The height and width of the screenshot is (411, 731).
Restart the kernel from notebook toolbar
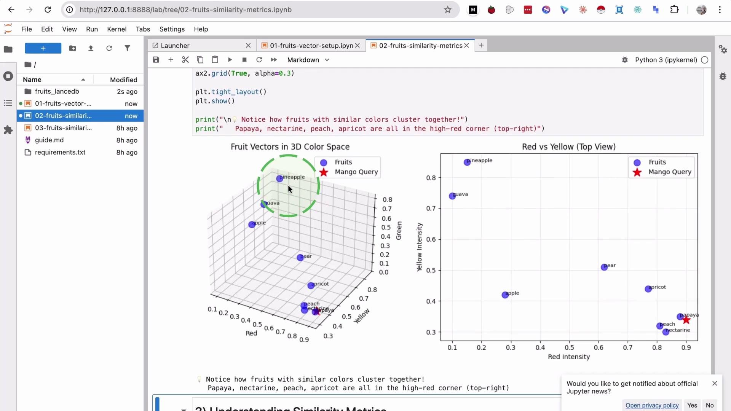259,60
